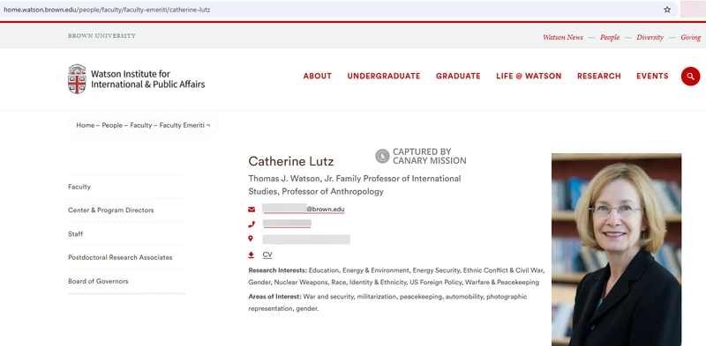706x346 pixels.
Task: Open the RESEARCH menu
Action: (599, 77)
